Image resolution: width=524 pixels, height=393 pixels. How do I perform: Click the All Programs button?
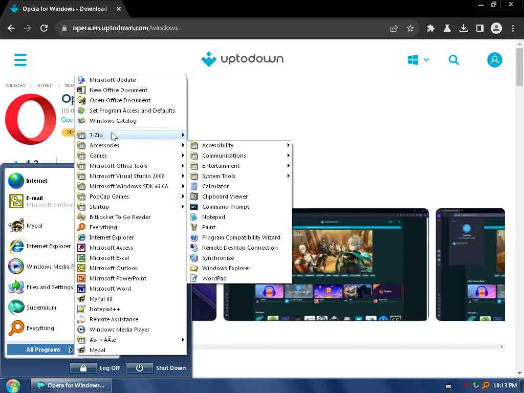click(40, 350)
